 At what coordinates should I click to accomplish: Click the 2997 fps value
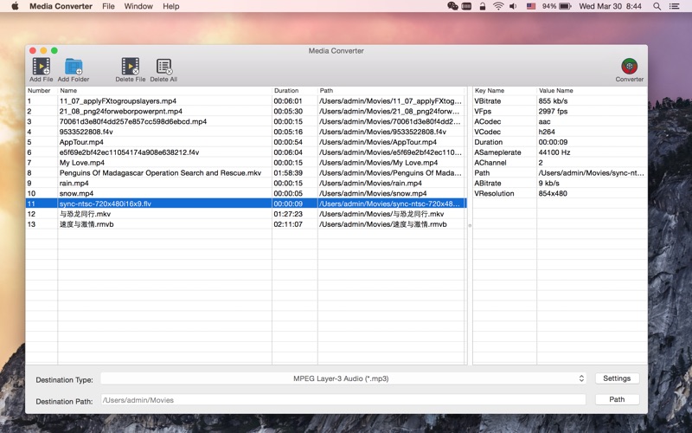[553, 112]
